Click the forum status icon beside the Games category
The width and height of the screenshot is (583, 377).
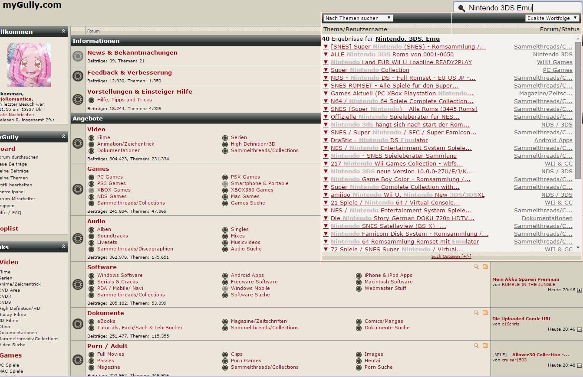(78, 189)
